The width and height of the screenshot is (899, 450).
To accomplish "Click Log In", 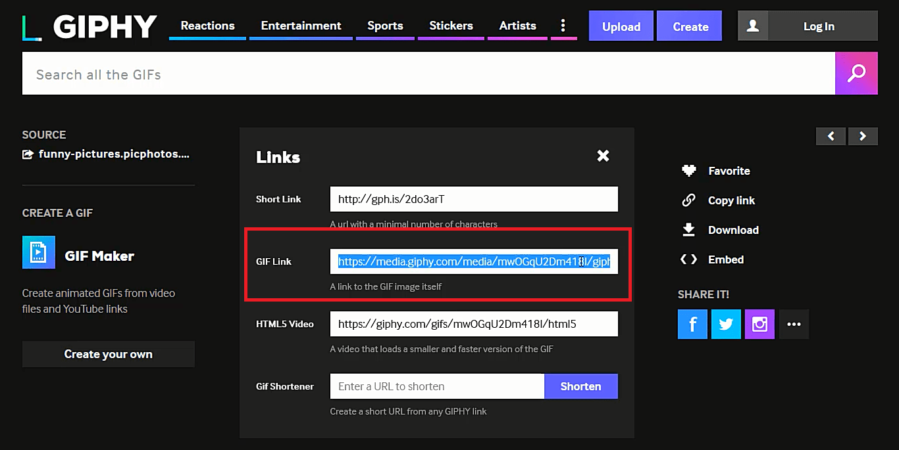I will pos(819,26).
